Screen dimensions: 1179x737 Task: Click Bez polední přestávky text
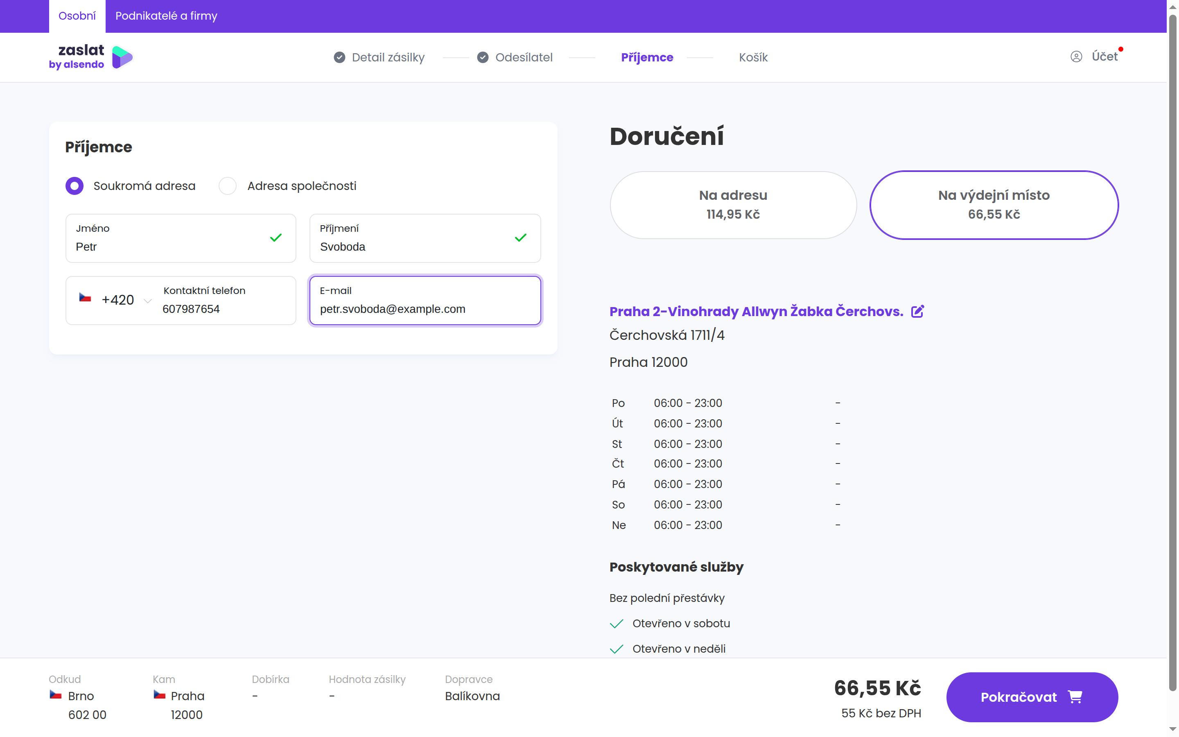click(667, 598)
